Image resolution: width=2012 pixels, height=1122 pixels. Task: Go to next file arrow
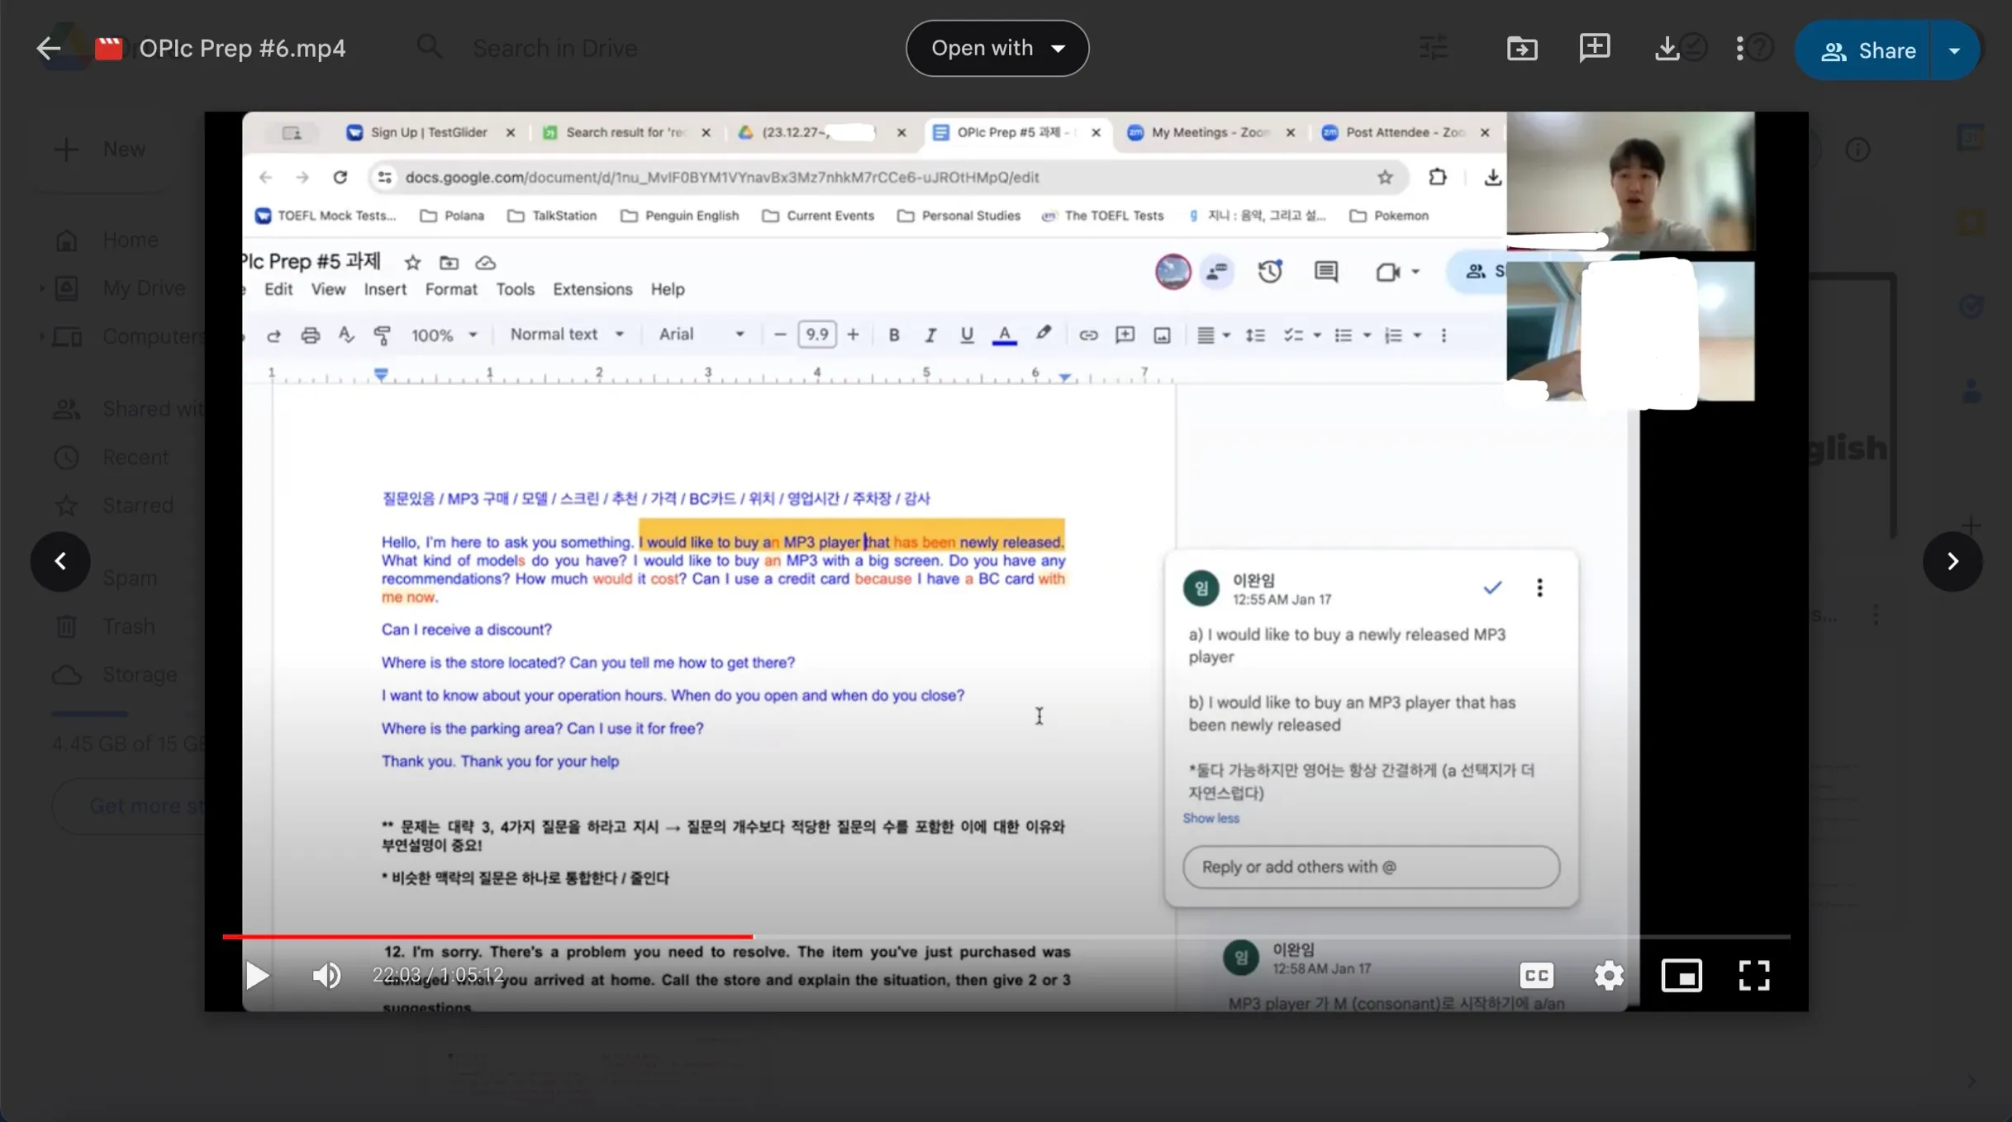pyautogui.click(x=1952, y=562)
